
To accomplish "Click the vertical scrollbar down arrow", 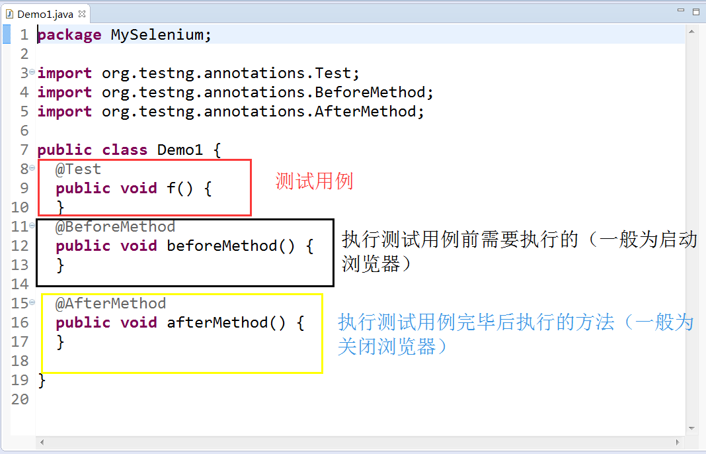I will point(691,428).
